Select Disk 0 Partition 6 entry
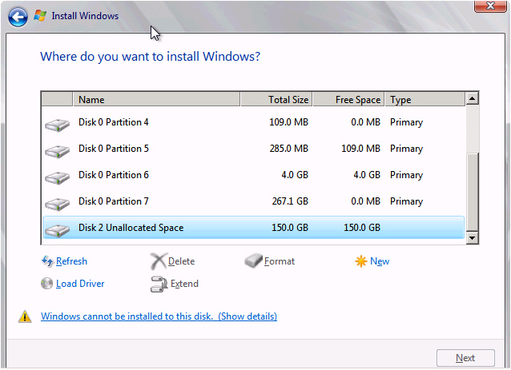The height and width of the screenshot is (370, 511). click(254, 175)
